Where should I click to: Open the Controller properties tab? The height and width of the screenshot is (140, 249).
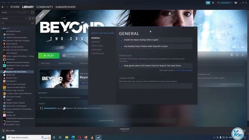[98, 54]
